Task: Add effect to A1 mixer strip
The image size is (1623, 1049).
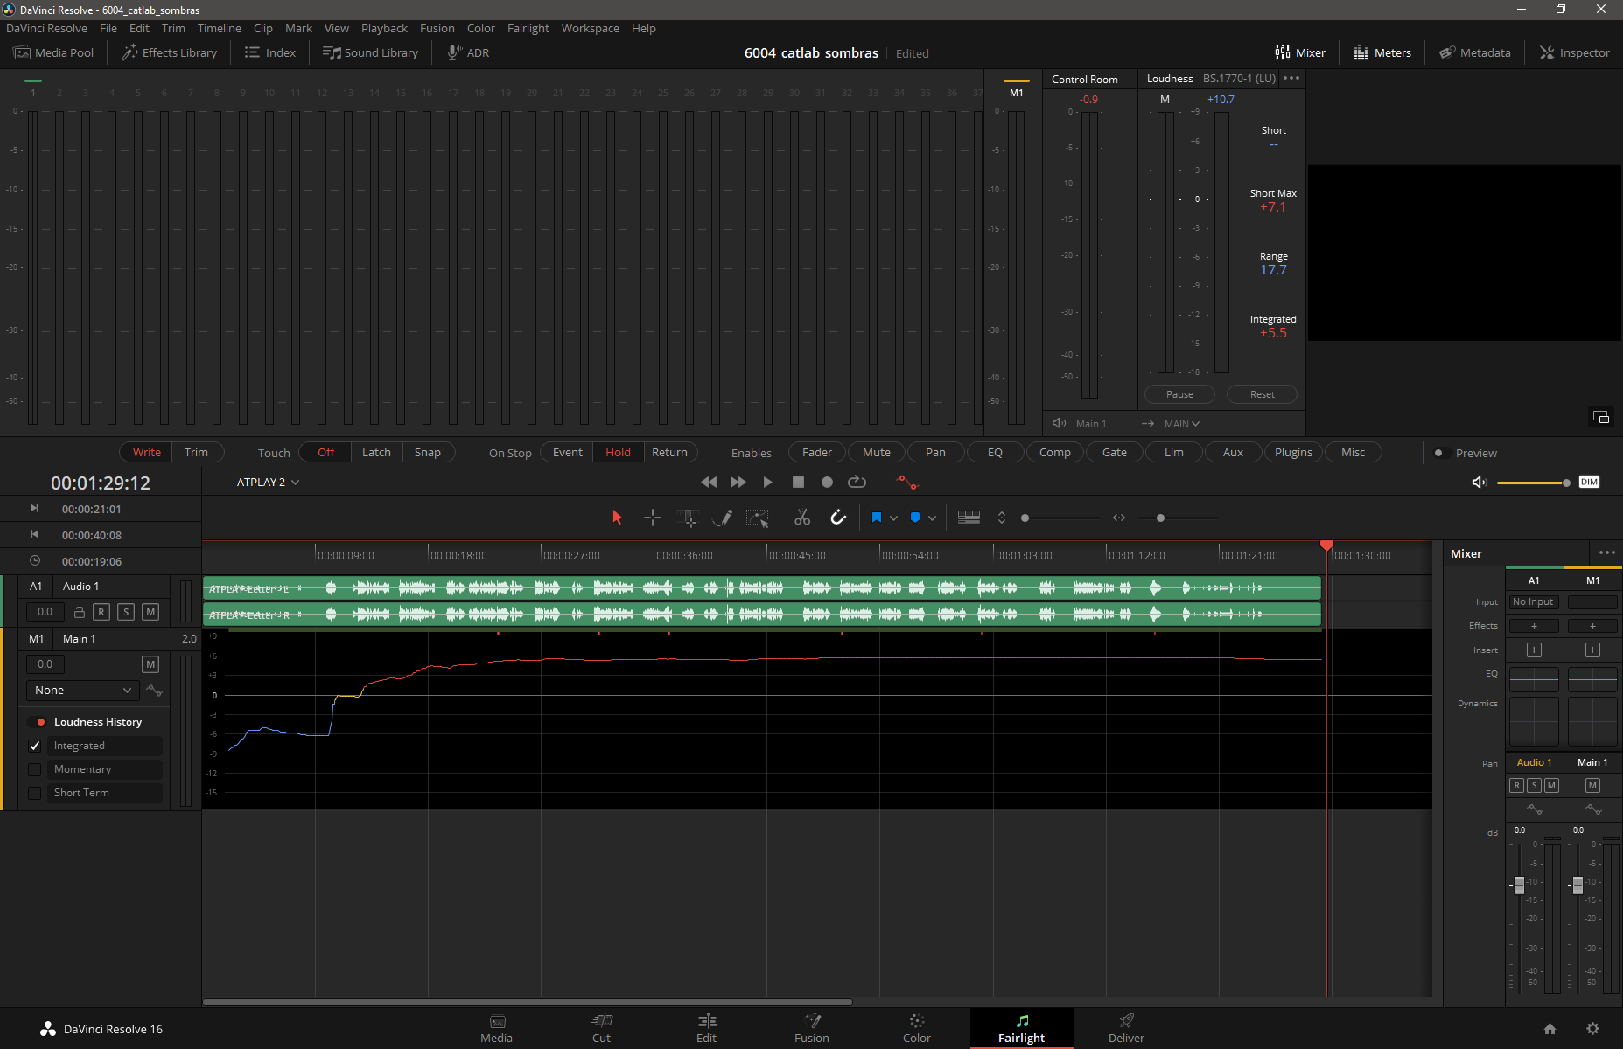Action: pos(1533,626)
